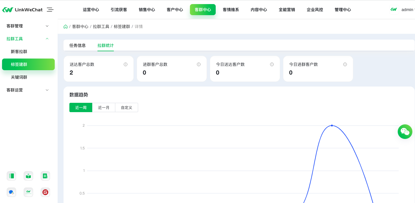Click the LinkWeChat logo in header
This screenshot has width=415, height=203.
[22, 10]
